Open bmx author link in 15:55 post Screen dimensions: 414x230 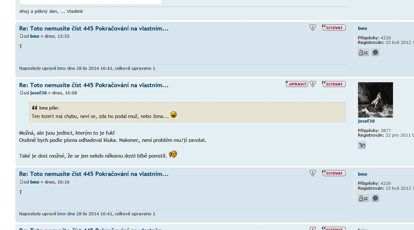click(x=35, y=36)
